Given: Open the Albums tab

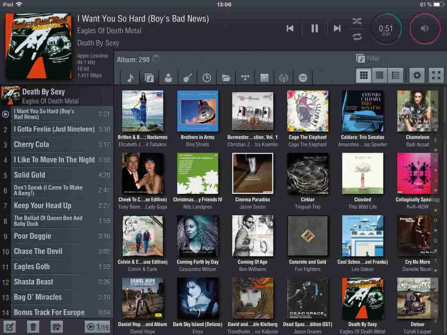Looking at the screenshot, I should coord(149,77).
